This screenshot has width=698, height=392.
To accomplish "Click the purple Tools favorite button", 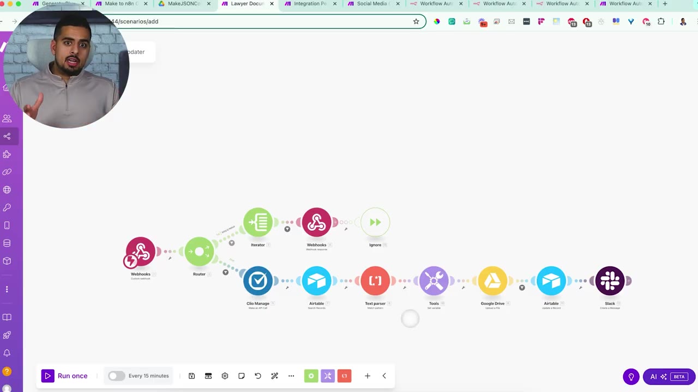I will 328,376.
